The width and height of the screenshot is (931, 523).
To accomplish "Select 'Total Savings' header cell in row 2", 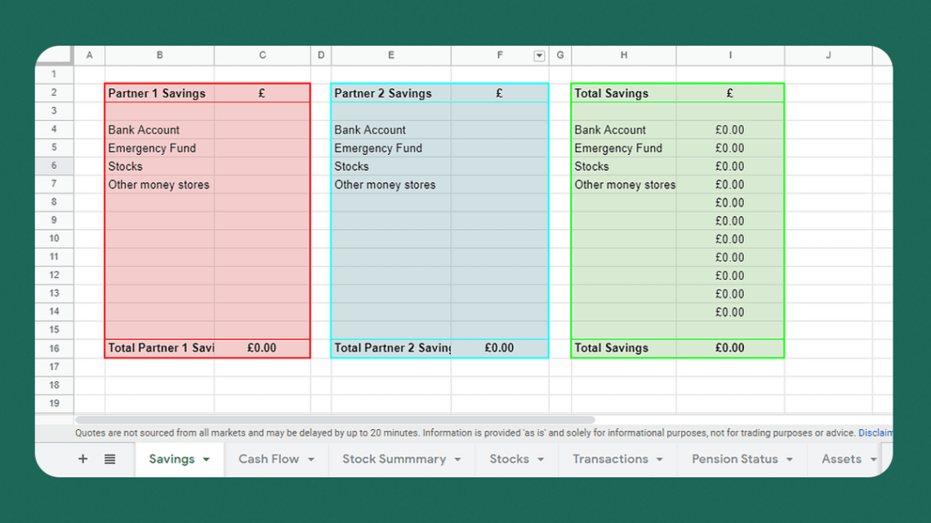I will pos(624,93).
